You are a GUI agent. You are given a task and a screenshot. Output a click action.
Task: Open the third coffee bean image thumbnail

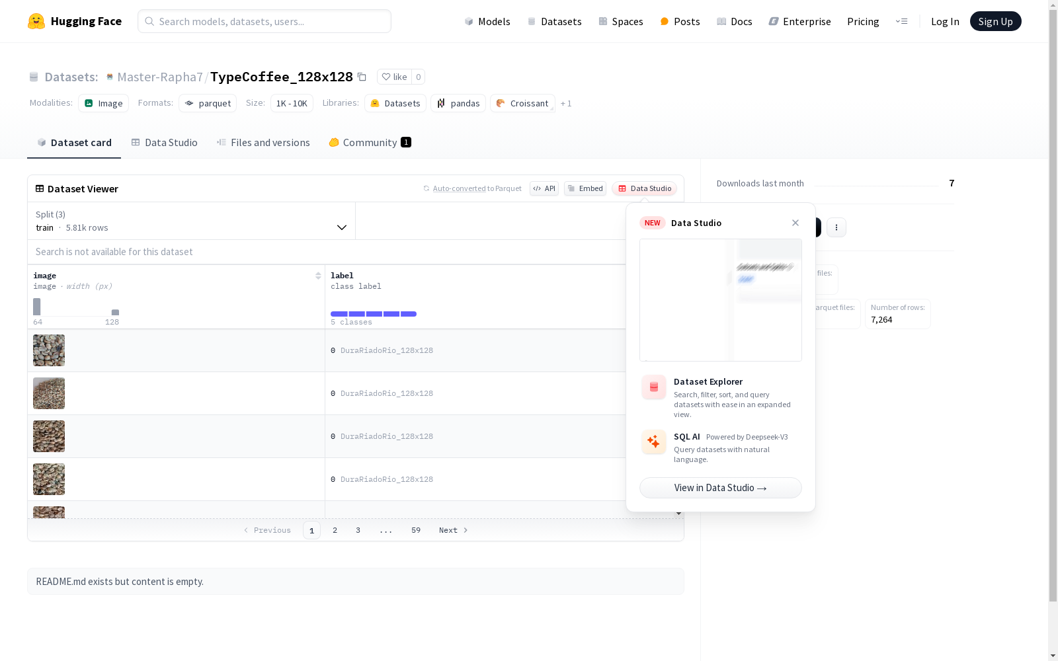coord(49,436)
